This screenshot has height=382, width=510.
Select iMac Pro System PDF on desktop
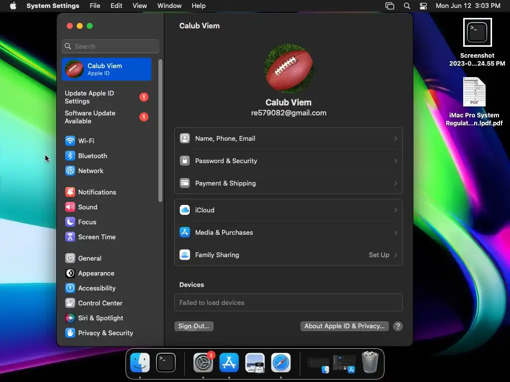(474, 101)
